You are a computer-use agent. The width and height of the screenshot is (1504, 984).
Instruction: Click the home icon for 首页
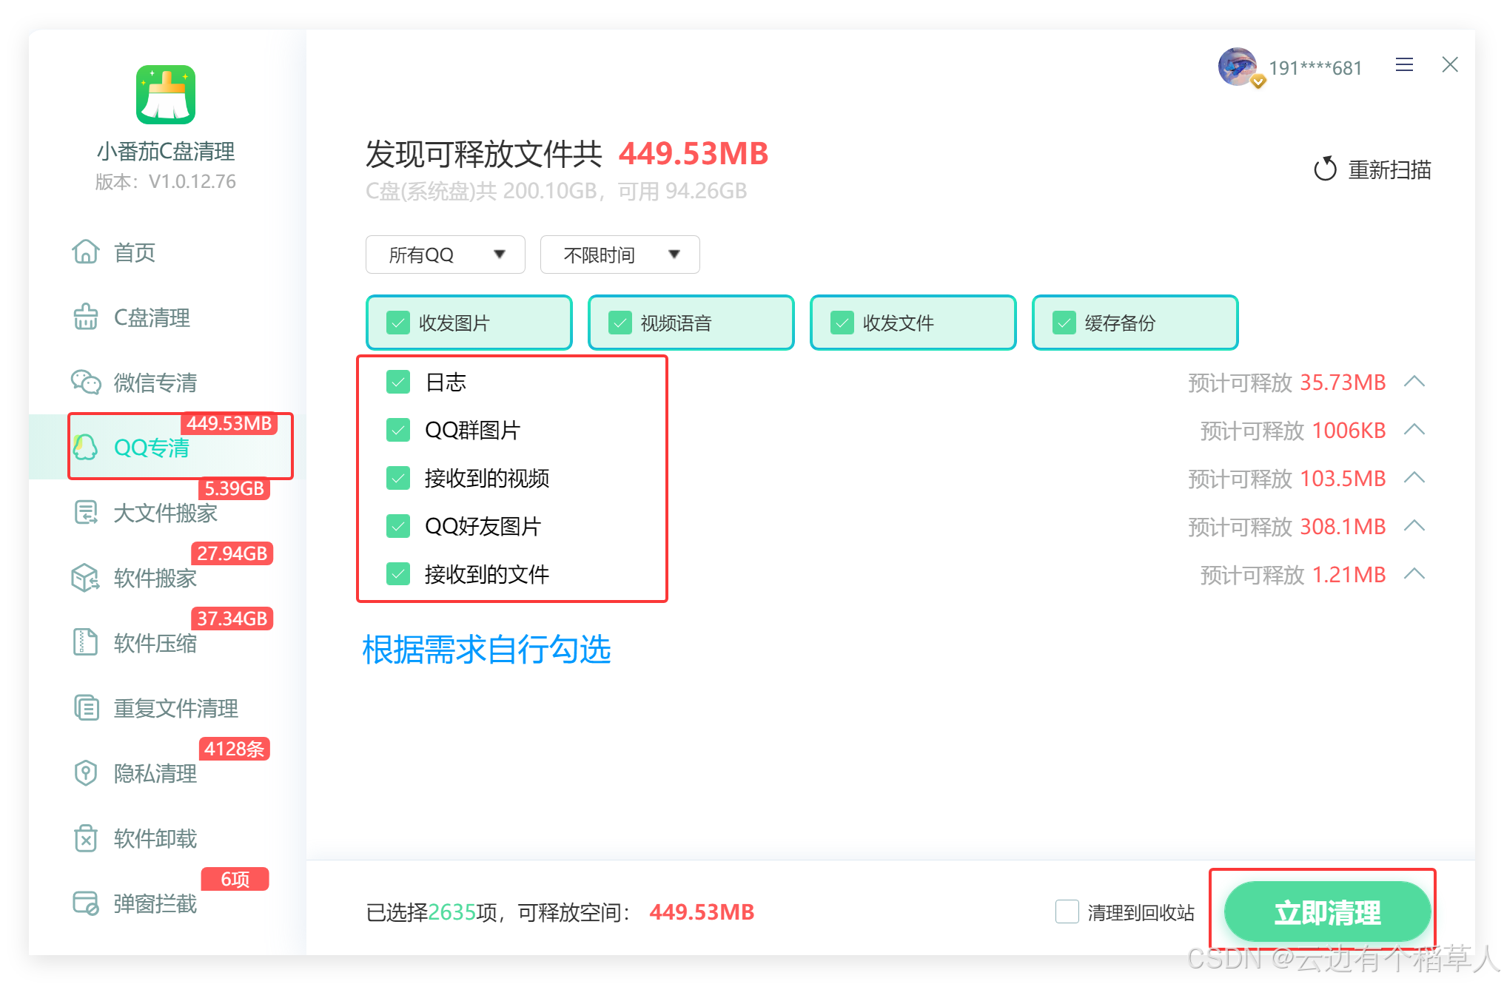click(86, 252)
